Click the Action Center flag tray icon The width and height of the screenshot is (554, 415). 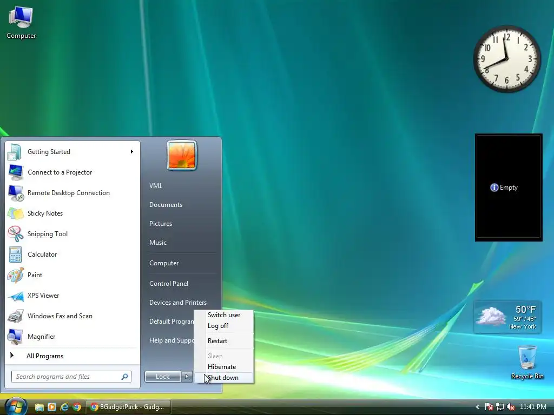[489, 407]
